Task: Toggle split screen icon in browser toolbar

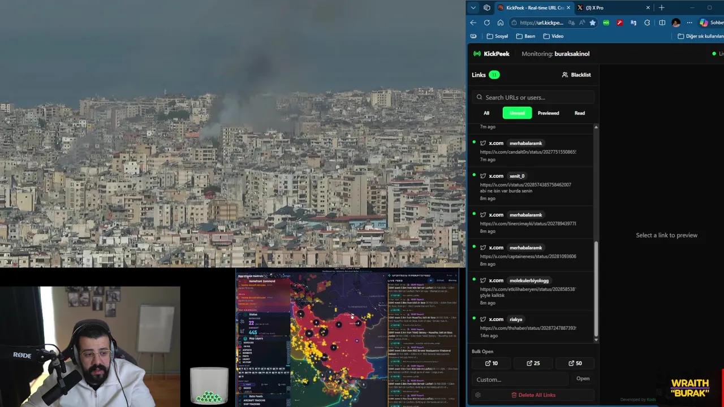Action: (x=662, y=23)
